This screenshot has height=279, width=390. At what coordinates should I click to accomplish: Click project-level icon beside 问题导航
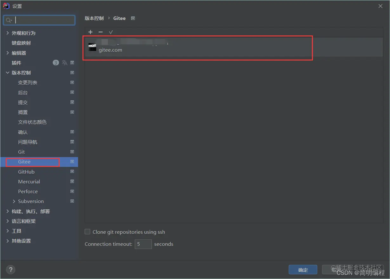[72, 142]
